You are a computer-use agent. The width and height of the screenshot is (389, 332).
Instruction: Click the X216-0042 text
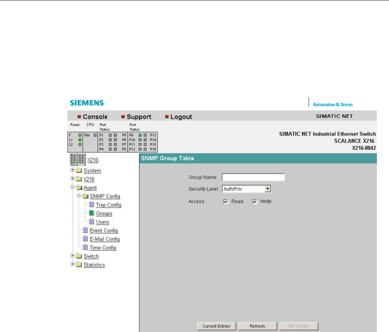364,148
